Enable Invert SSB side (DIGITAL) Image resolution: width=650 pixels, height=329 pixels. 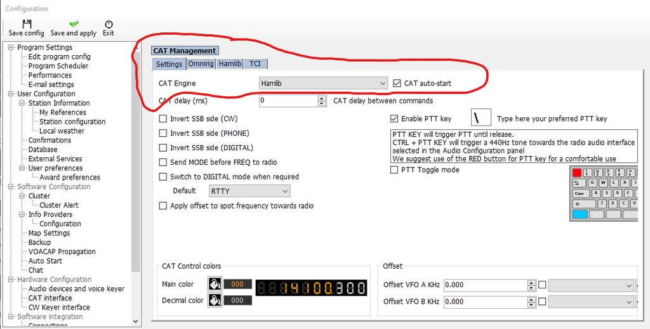click(163, 148)
